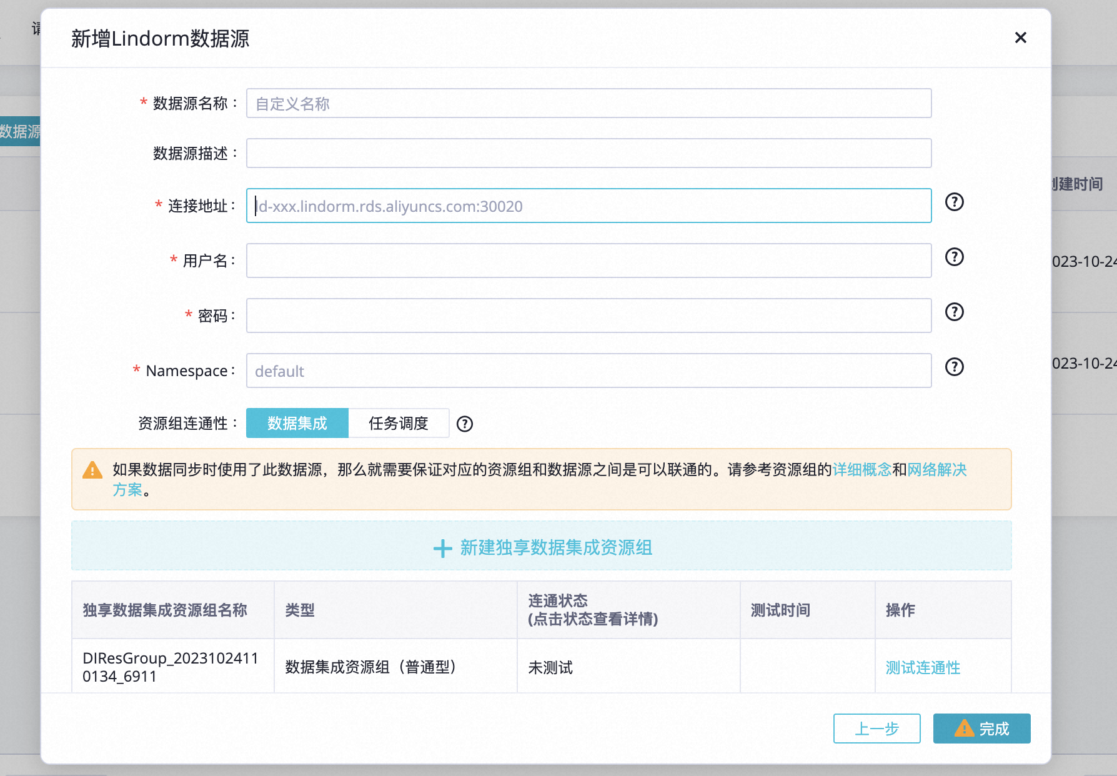Click the 完成 button
The height and width of the screenshot is (776, 1117).
981,729
